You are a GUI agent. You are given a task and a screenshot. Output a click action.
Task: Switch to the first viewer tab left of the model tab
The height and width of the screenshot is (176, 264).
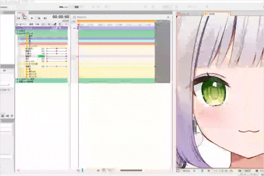[x=190, y=14]
